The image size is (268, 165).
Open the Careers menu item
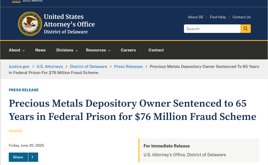(128, 50)
